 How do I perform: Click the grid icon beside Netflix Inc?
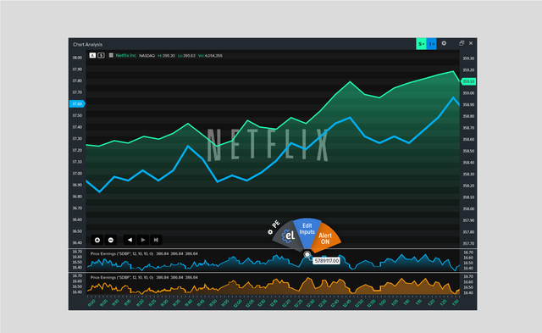(x=111, y=55)
